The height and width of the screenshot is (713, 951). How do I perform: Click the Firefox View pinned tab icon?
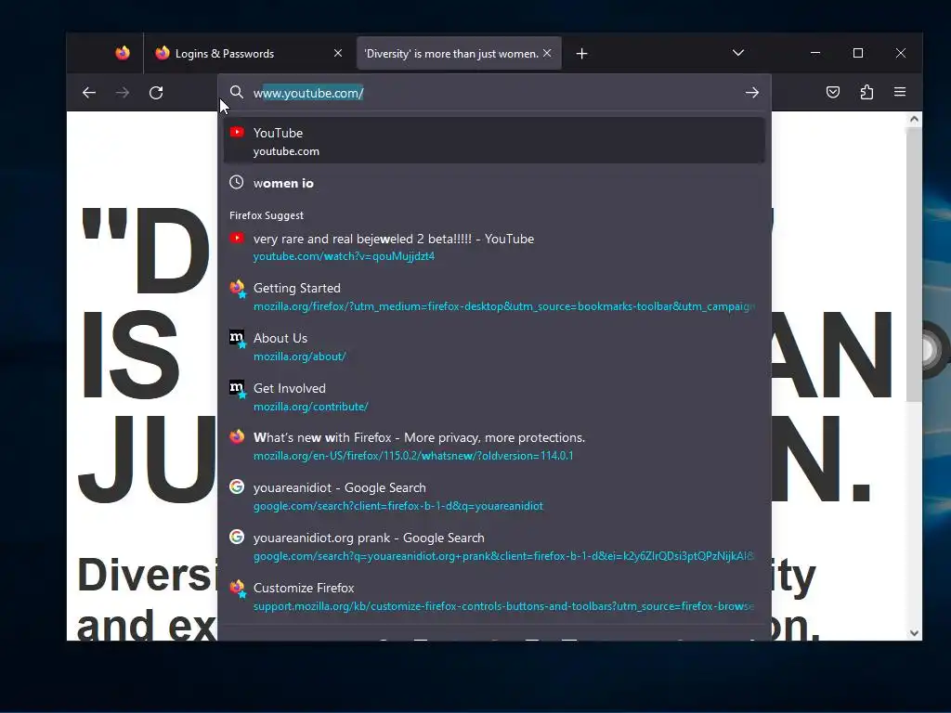tap(123, 53)
